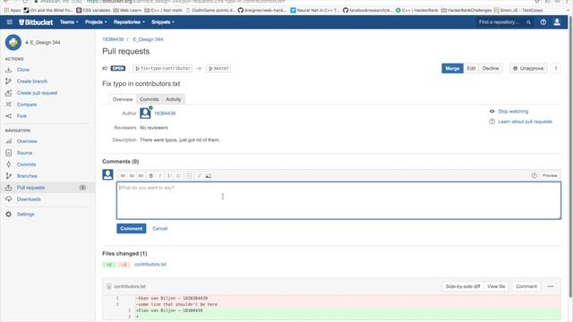Open the markdown help icon beside Preview
The width and height of the screenshot is (573, 322).
coord(535,175)
